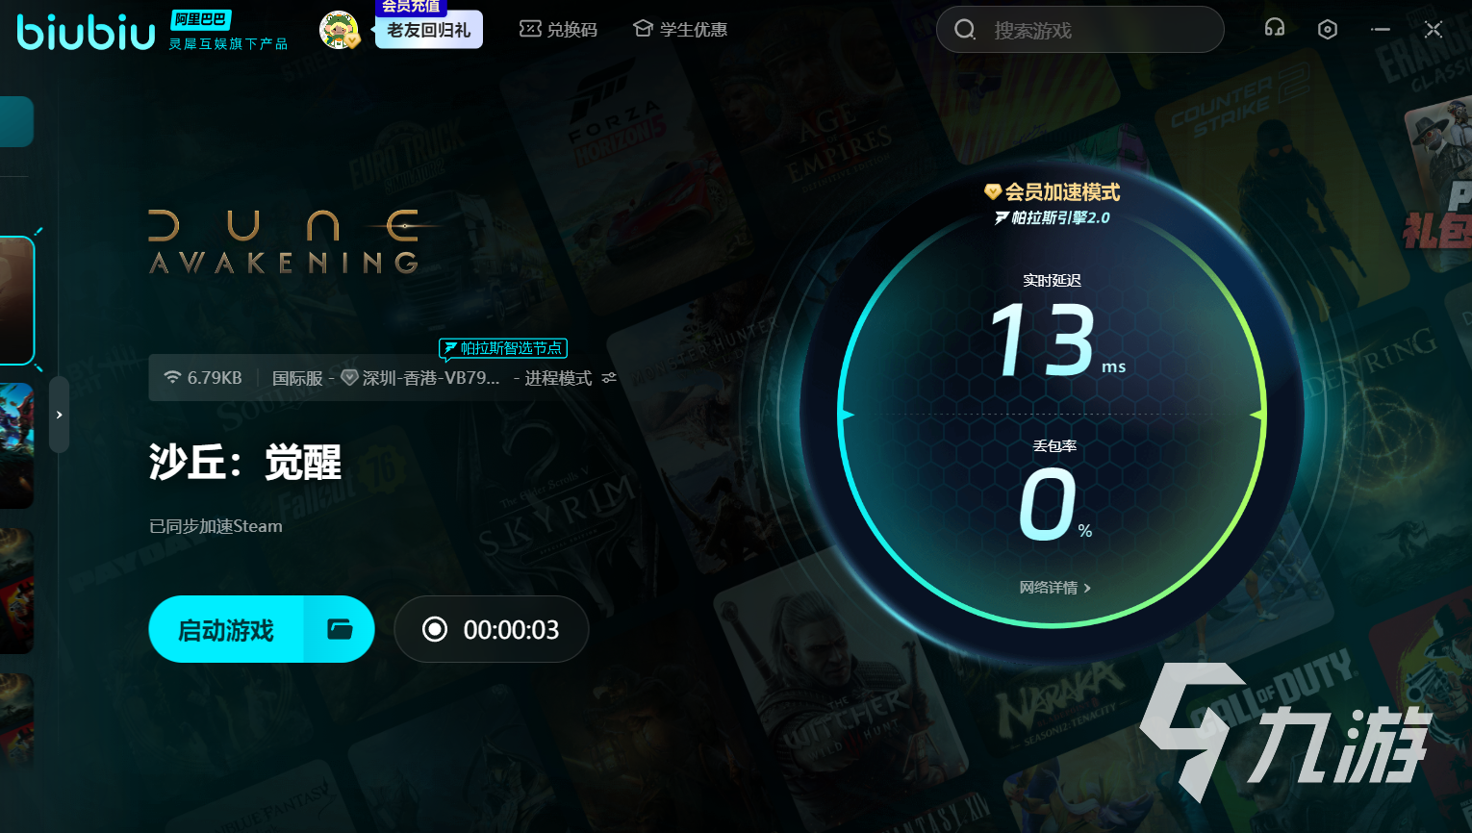Viewport: 1472px width, 833px height.
Task: Change the 进程模式 acceleration mode
Action: pyautogui.click(x=558, y=378)
